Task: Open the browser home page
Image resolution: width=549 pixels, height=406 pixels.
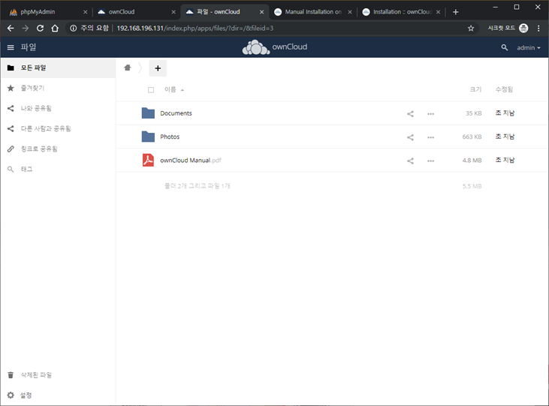Action: (55, 28)
